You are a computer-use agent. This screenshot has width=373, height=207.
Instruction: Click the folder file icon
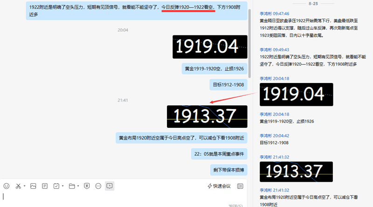[x=72, y=186]
